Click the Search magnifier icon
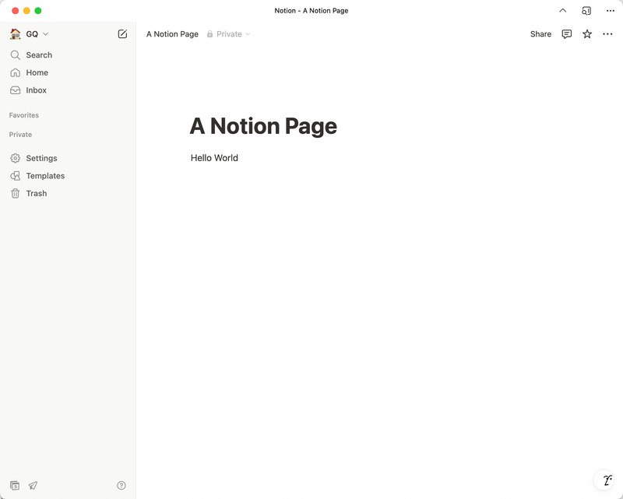 click(15, 54)
